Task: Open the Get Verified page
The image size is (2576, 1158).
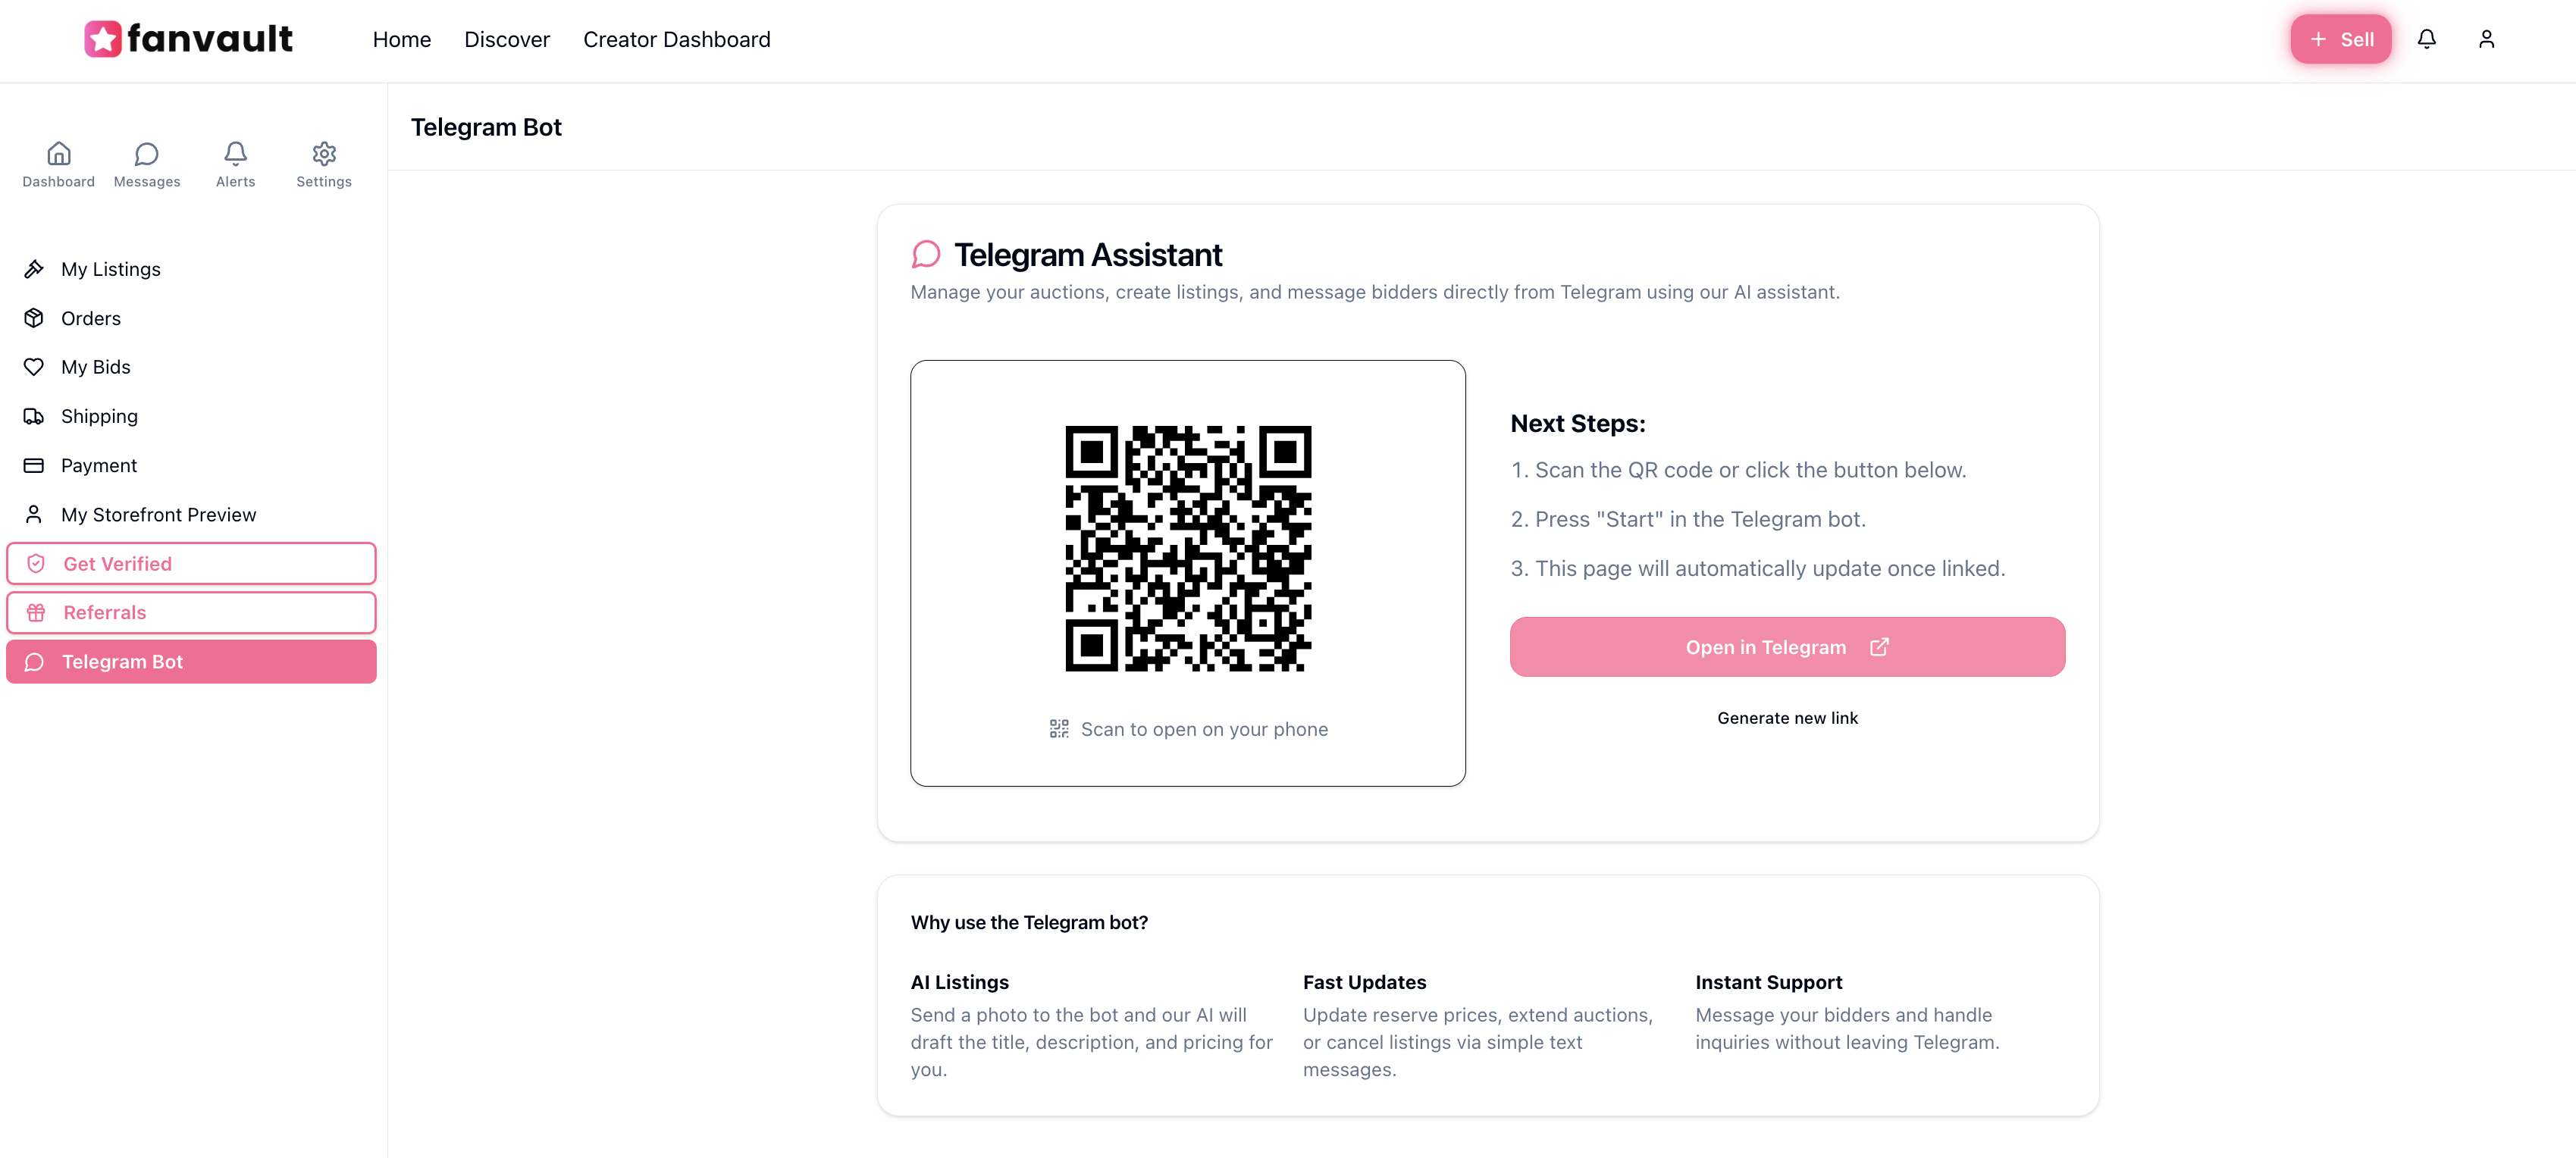Action: pos(190,563)
